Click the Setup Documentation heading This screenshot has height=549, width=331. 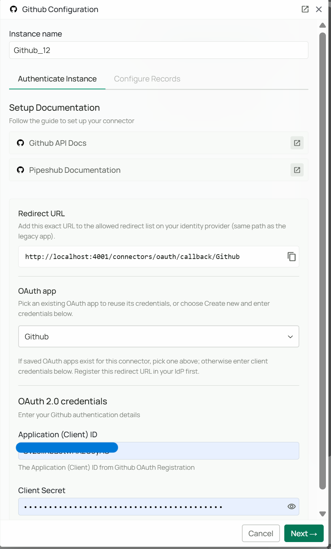[x=54, y=108]
